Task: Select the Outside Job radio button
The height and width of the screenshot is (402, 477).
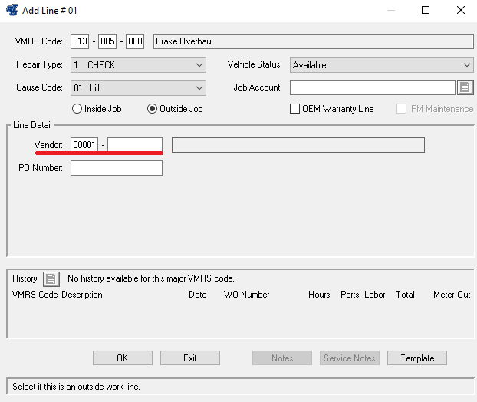Action: [x=153, y=109]
